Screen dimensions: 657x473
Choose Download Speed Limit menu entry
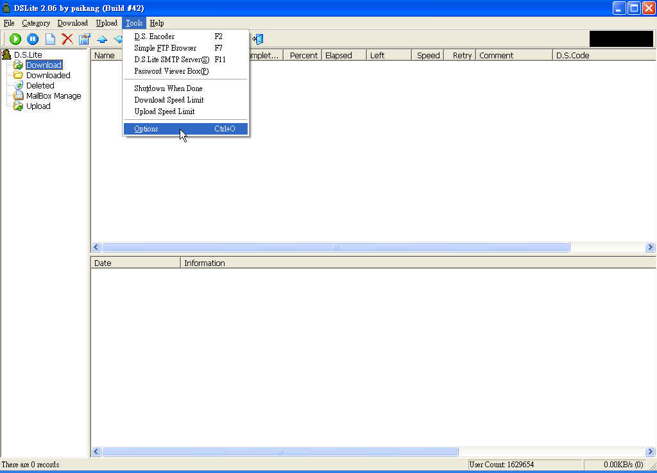pos(185,99)
